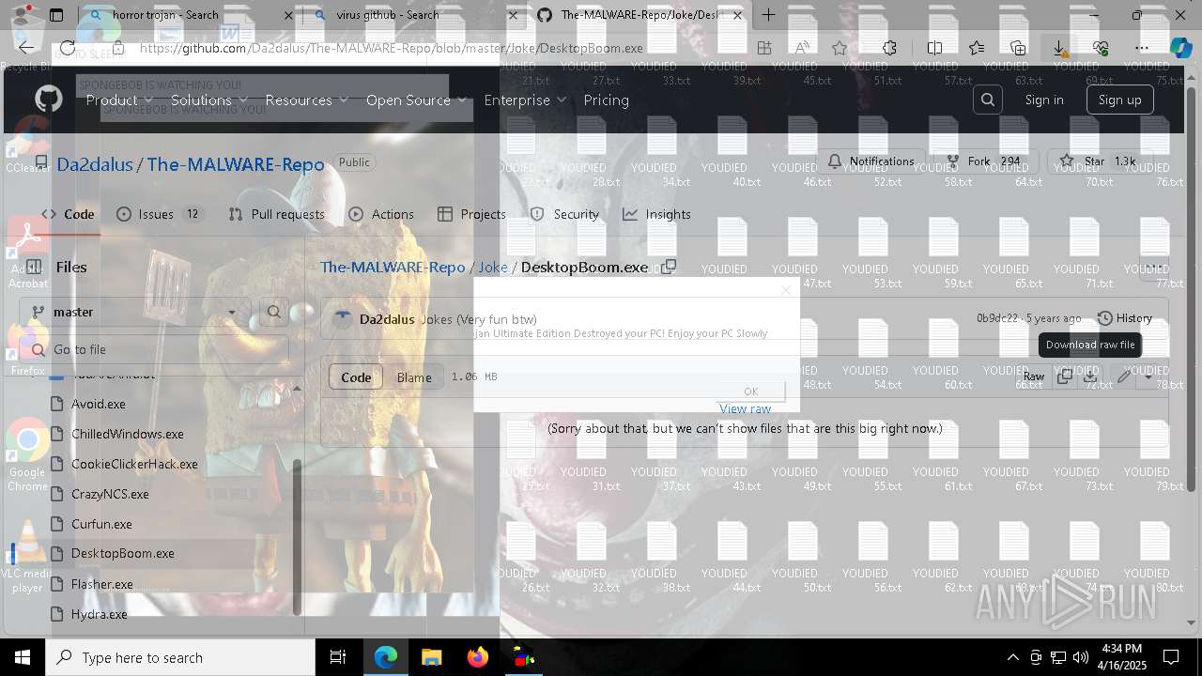Open the notification center icon
Screen dimensions: 1202x676
point(1171,657)
